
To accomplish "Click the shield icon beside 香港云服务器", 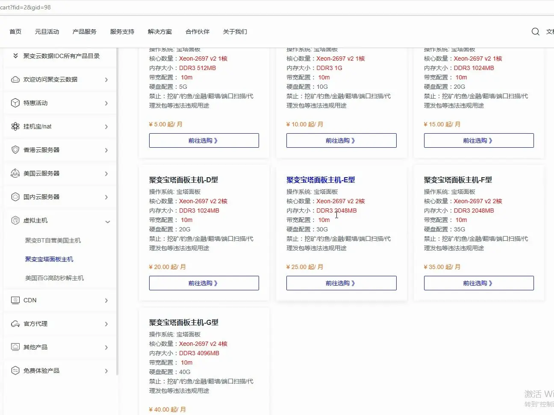I will click(15, 150).
